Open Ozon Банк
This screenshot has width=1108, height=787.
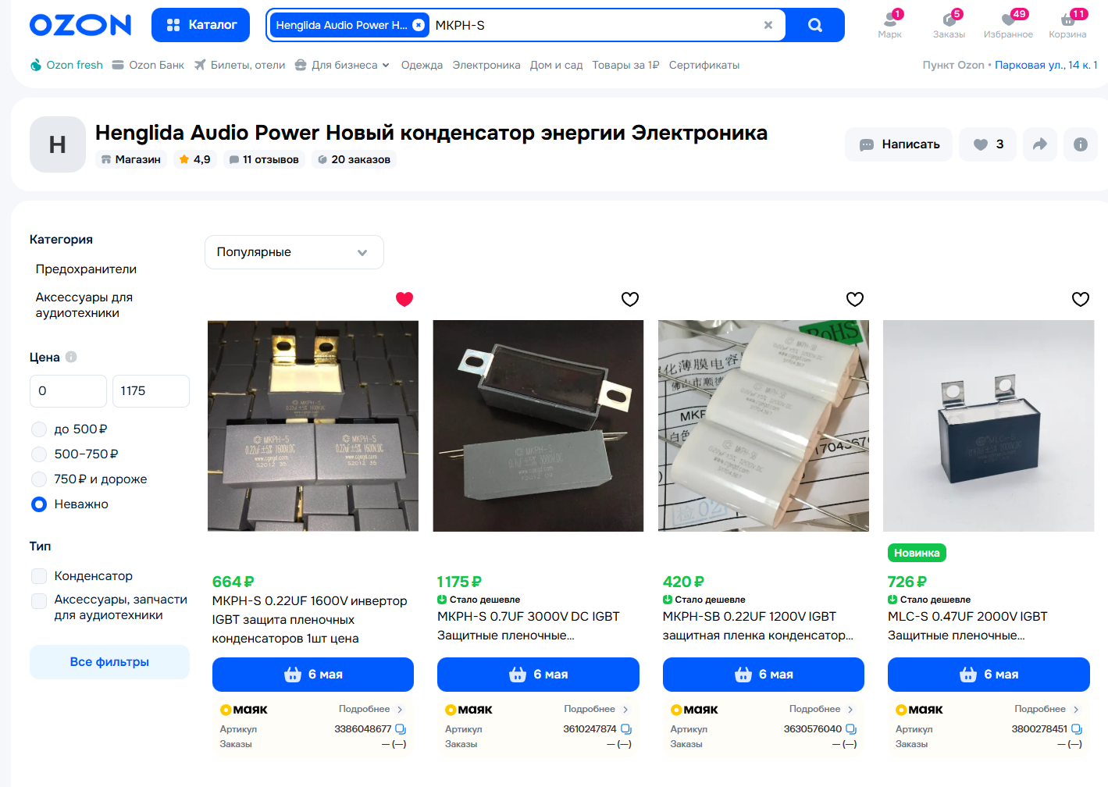pyautogui.click(x=148, y=65)
